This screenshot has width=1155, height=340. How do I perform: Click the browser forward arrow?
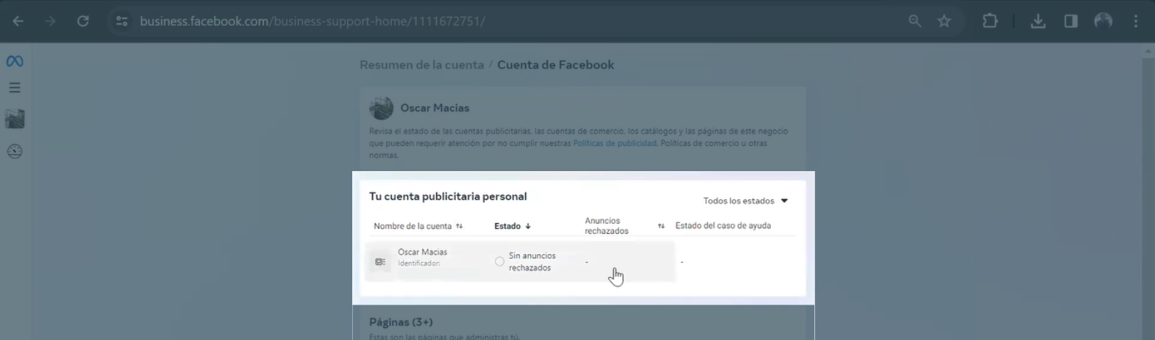tap(50, 21)
